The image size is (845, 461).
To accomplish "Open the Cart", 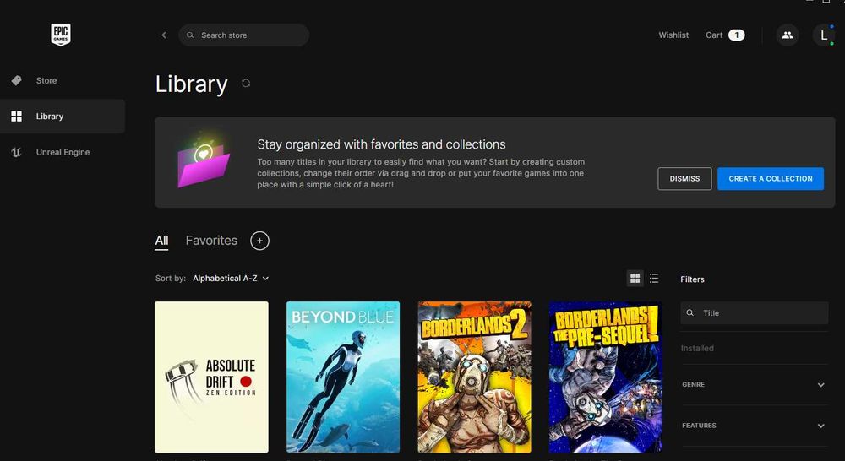I will pos(725,35).
